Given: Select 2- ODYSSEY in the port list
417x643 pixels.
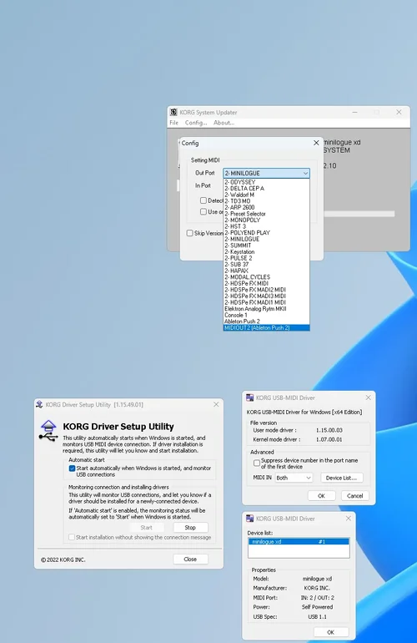Looking at the screenshot, I should tap(266, 182).
